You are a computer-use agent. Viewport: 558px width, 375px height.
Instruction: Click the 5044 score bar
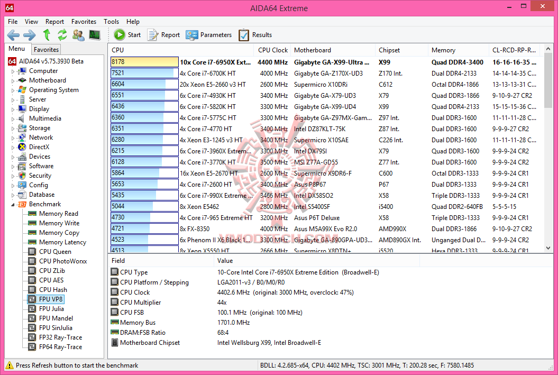144,206
